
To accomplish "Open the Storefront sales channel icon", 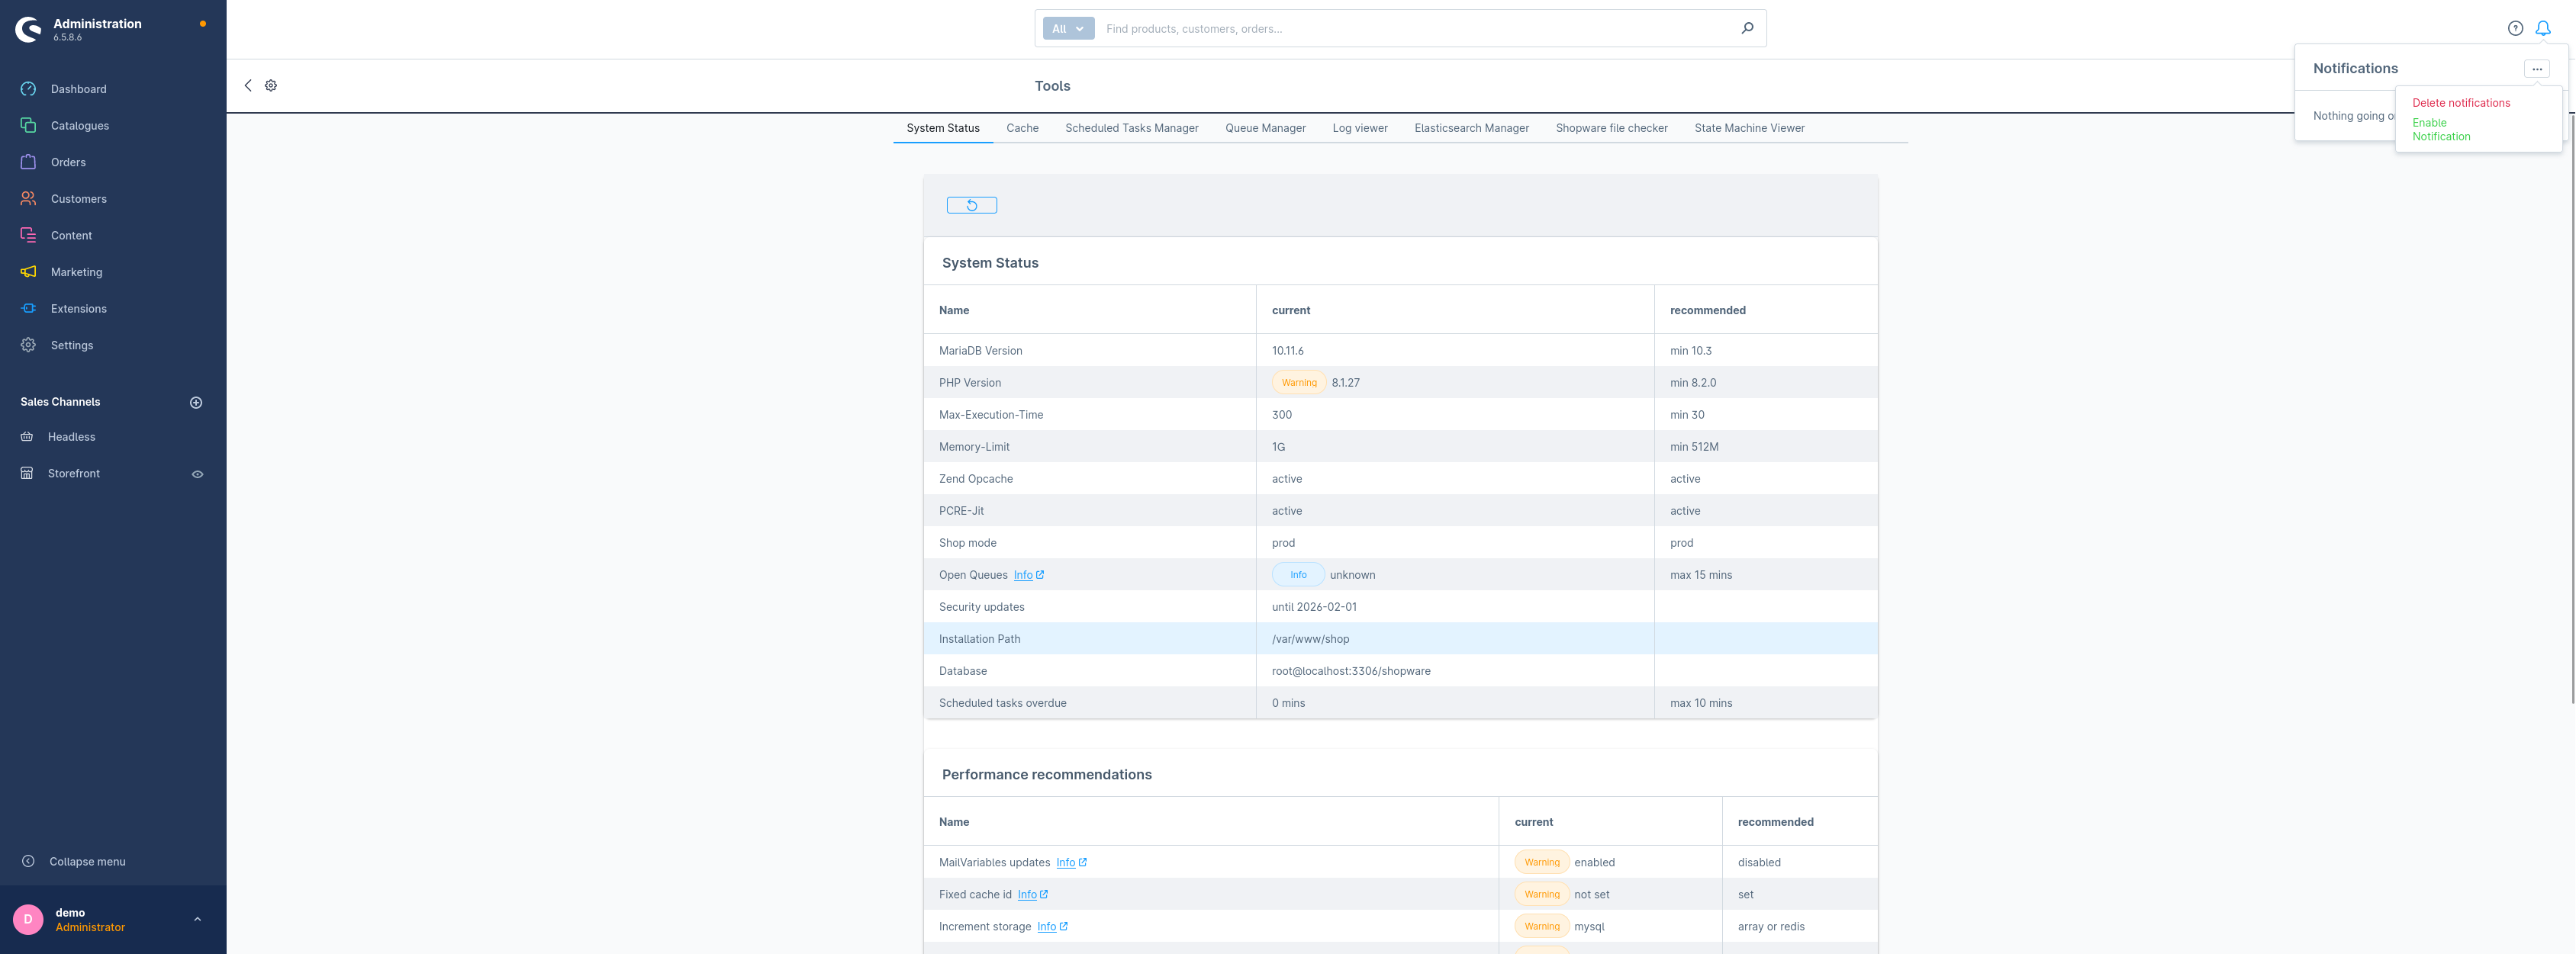I will tap(27, 474).
